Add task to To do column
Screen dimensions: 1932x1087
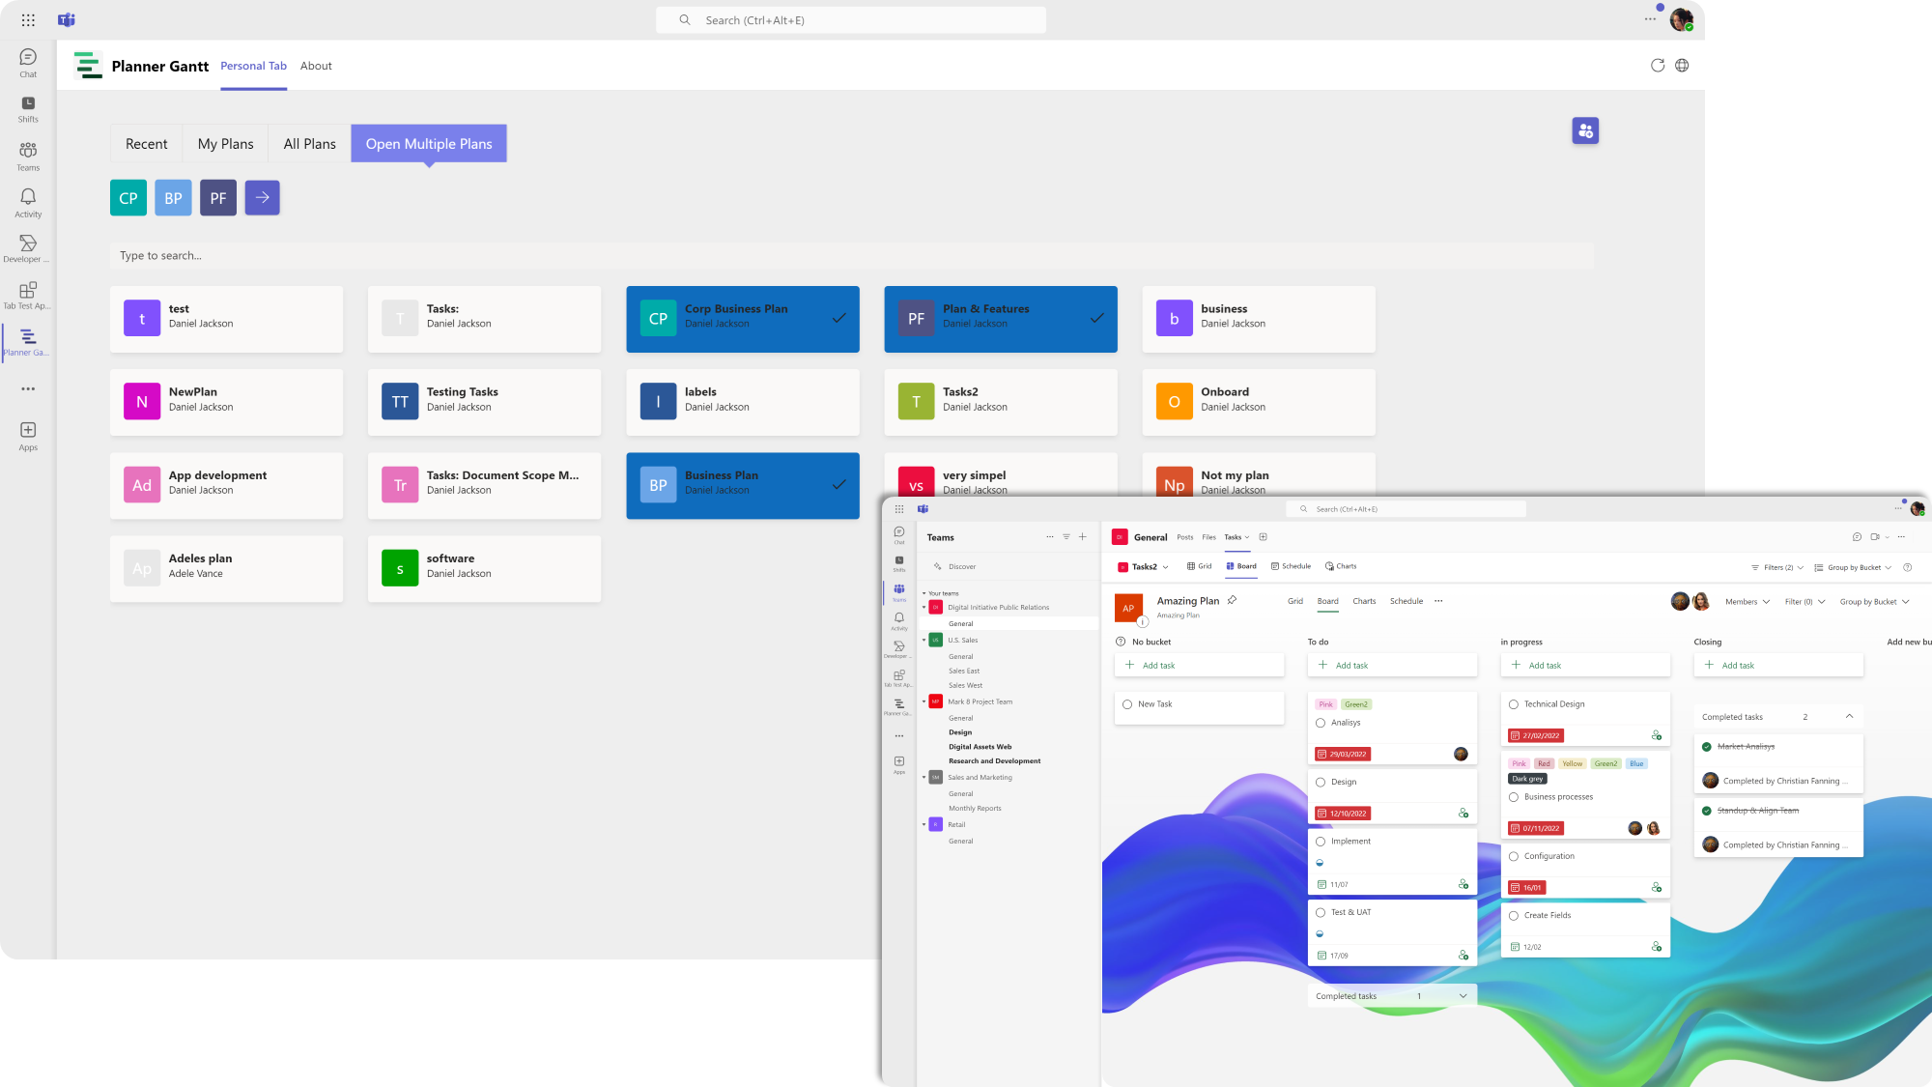[x=1392, y=666]
